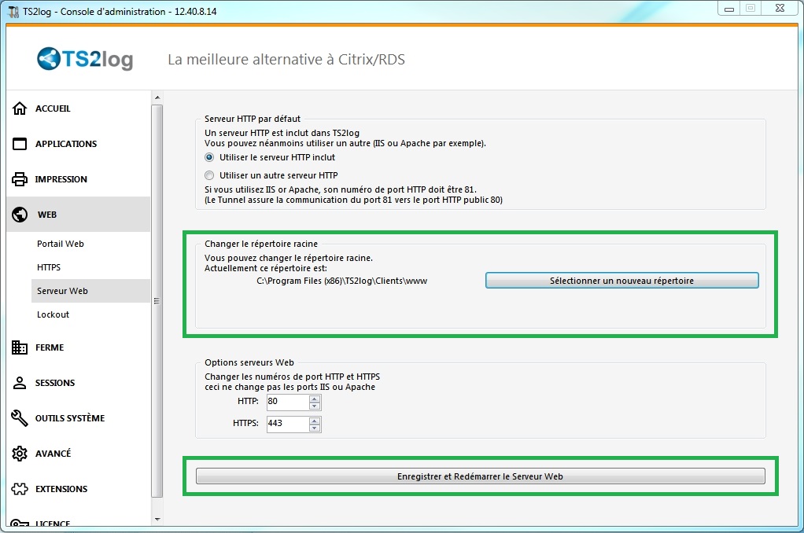Click the Web globe icon
Image resolution: width=804 pixels, height=533 pixels.
(x=20, y=215)
